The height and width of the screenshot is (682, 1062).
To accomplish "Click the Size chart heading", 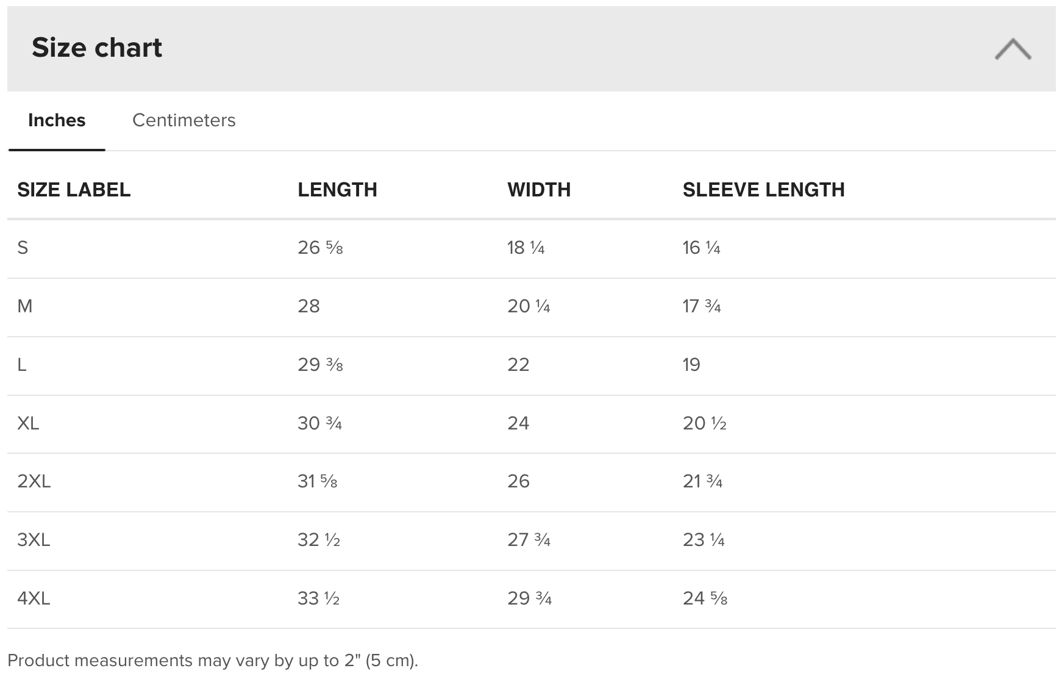I will point(97,48).
